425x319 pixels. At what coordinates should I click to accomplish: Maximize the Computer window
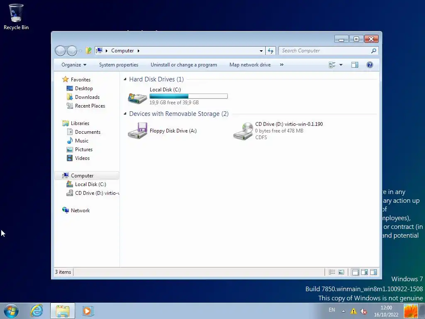[356, 39]
